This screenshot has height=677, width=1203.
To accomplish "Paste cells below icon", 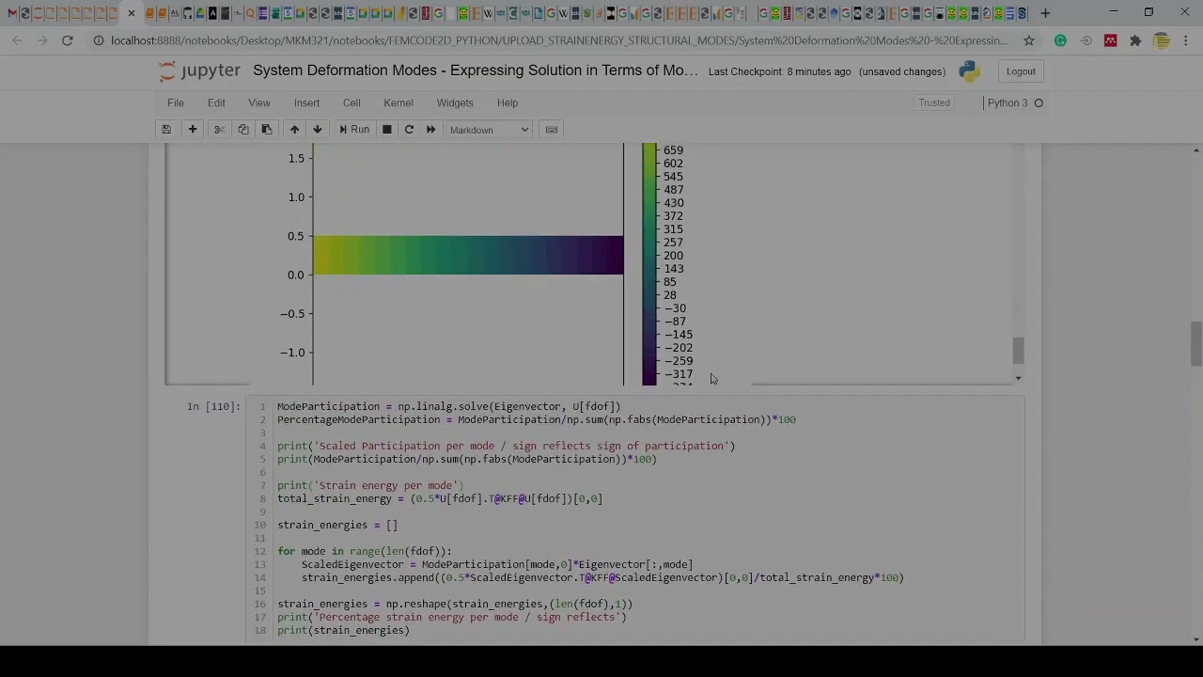I will (x=267, y=130).
